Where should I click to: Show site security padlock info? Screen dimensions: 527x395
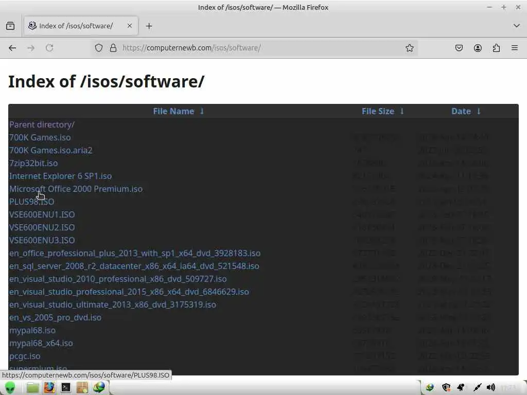tap(113, 48)
